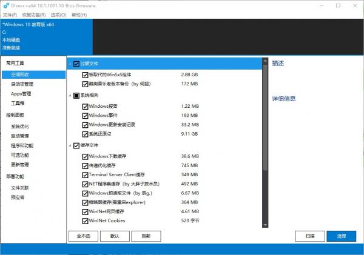This screenshot has width=364, height=255.
Task: Toggle the 系统相关 group checkbox
Action: [x=76, y=96]
